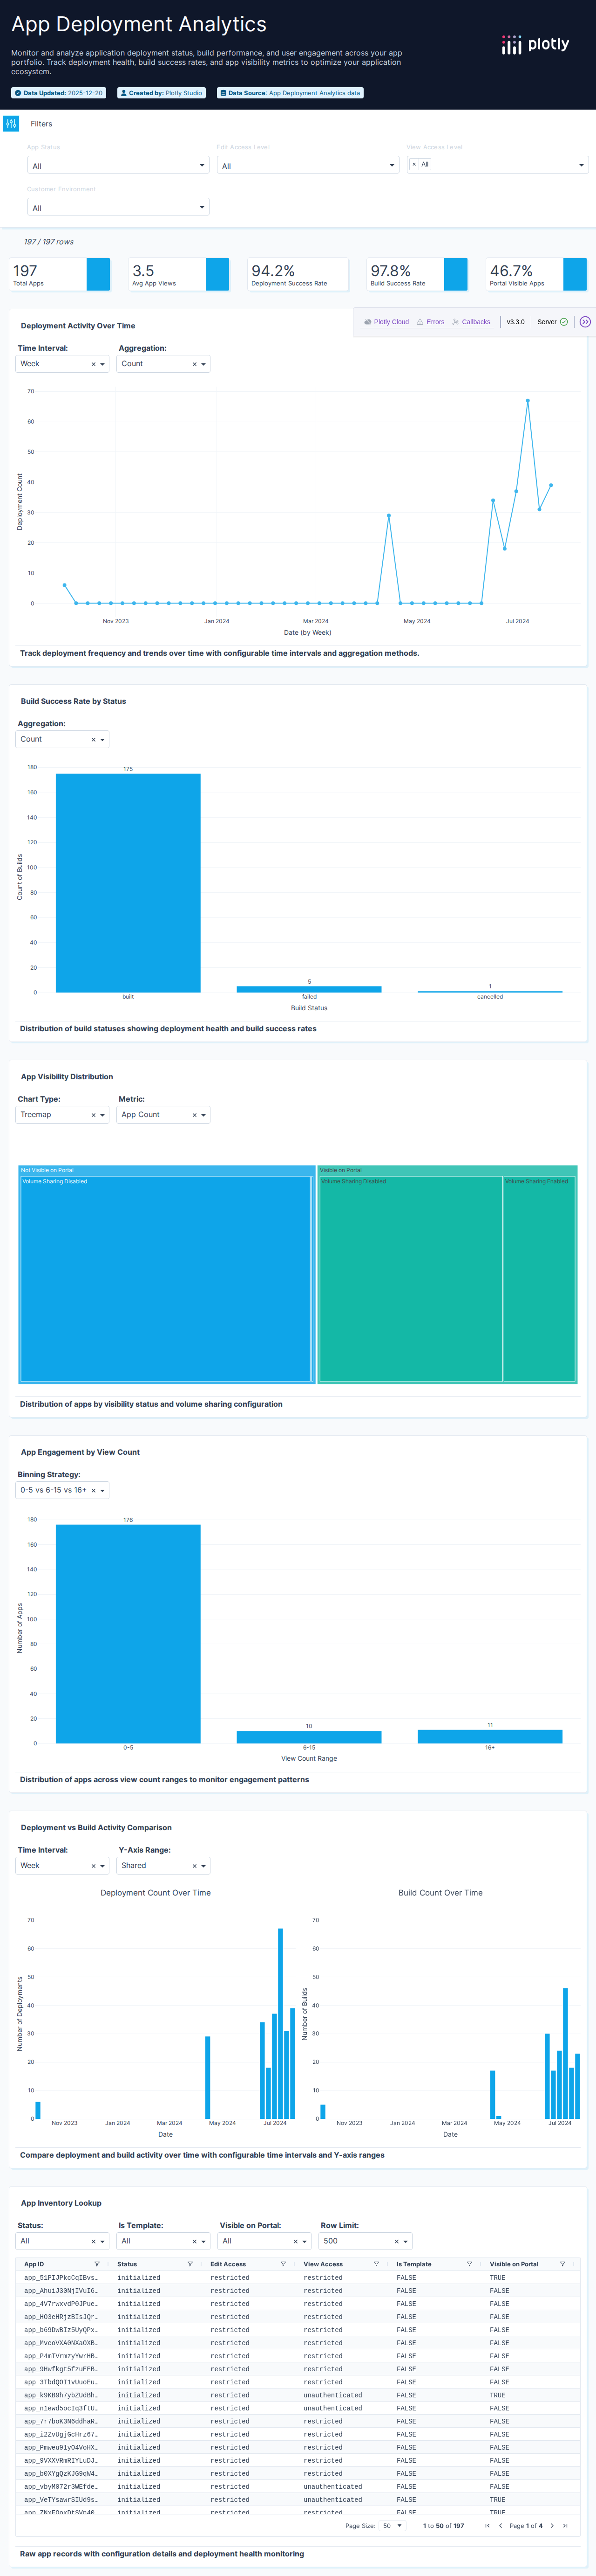
Task: Click the Plotly logo in header
Action: click(535, 44)
